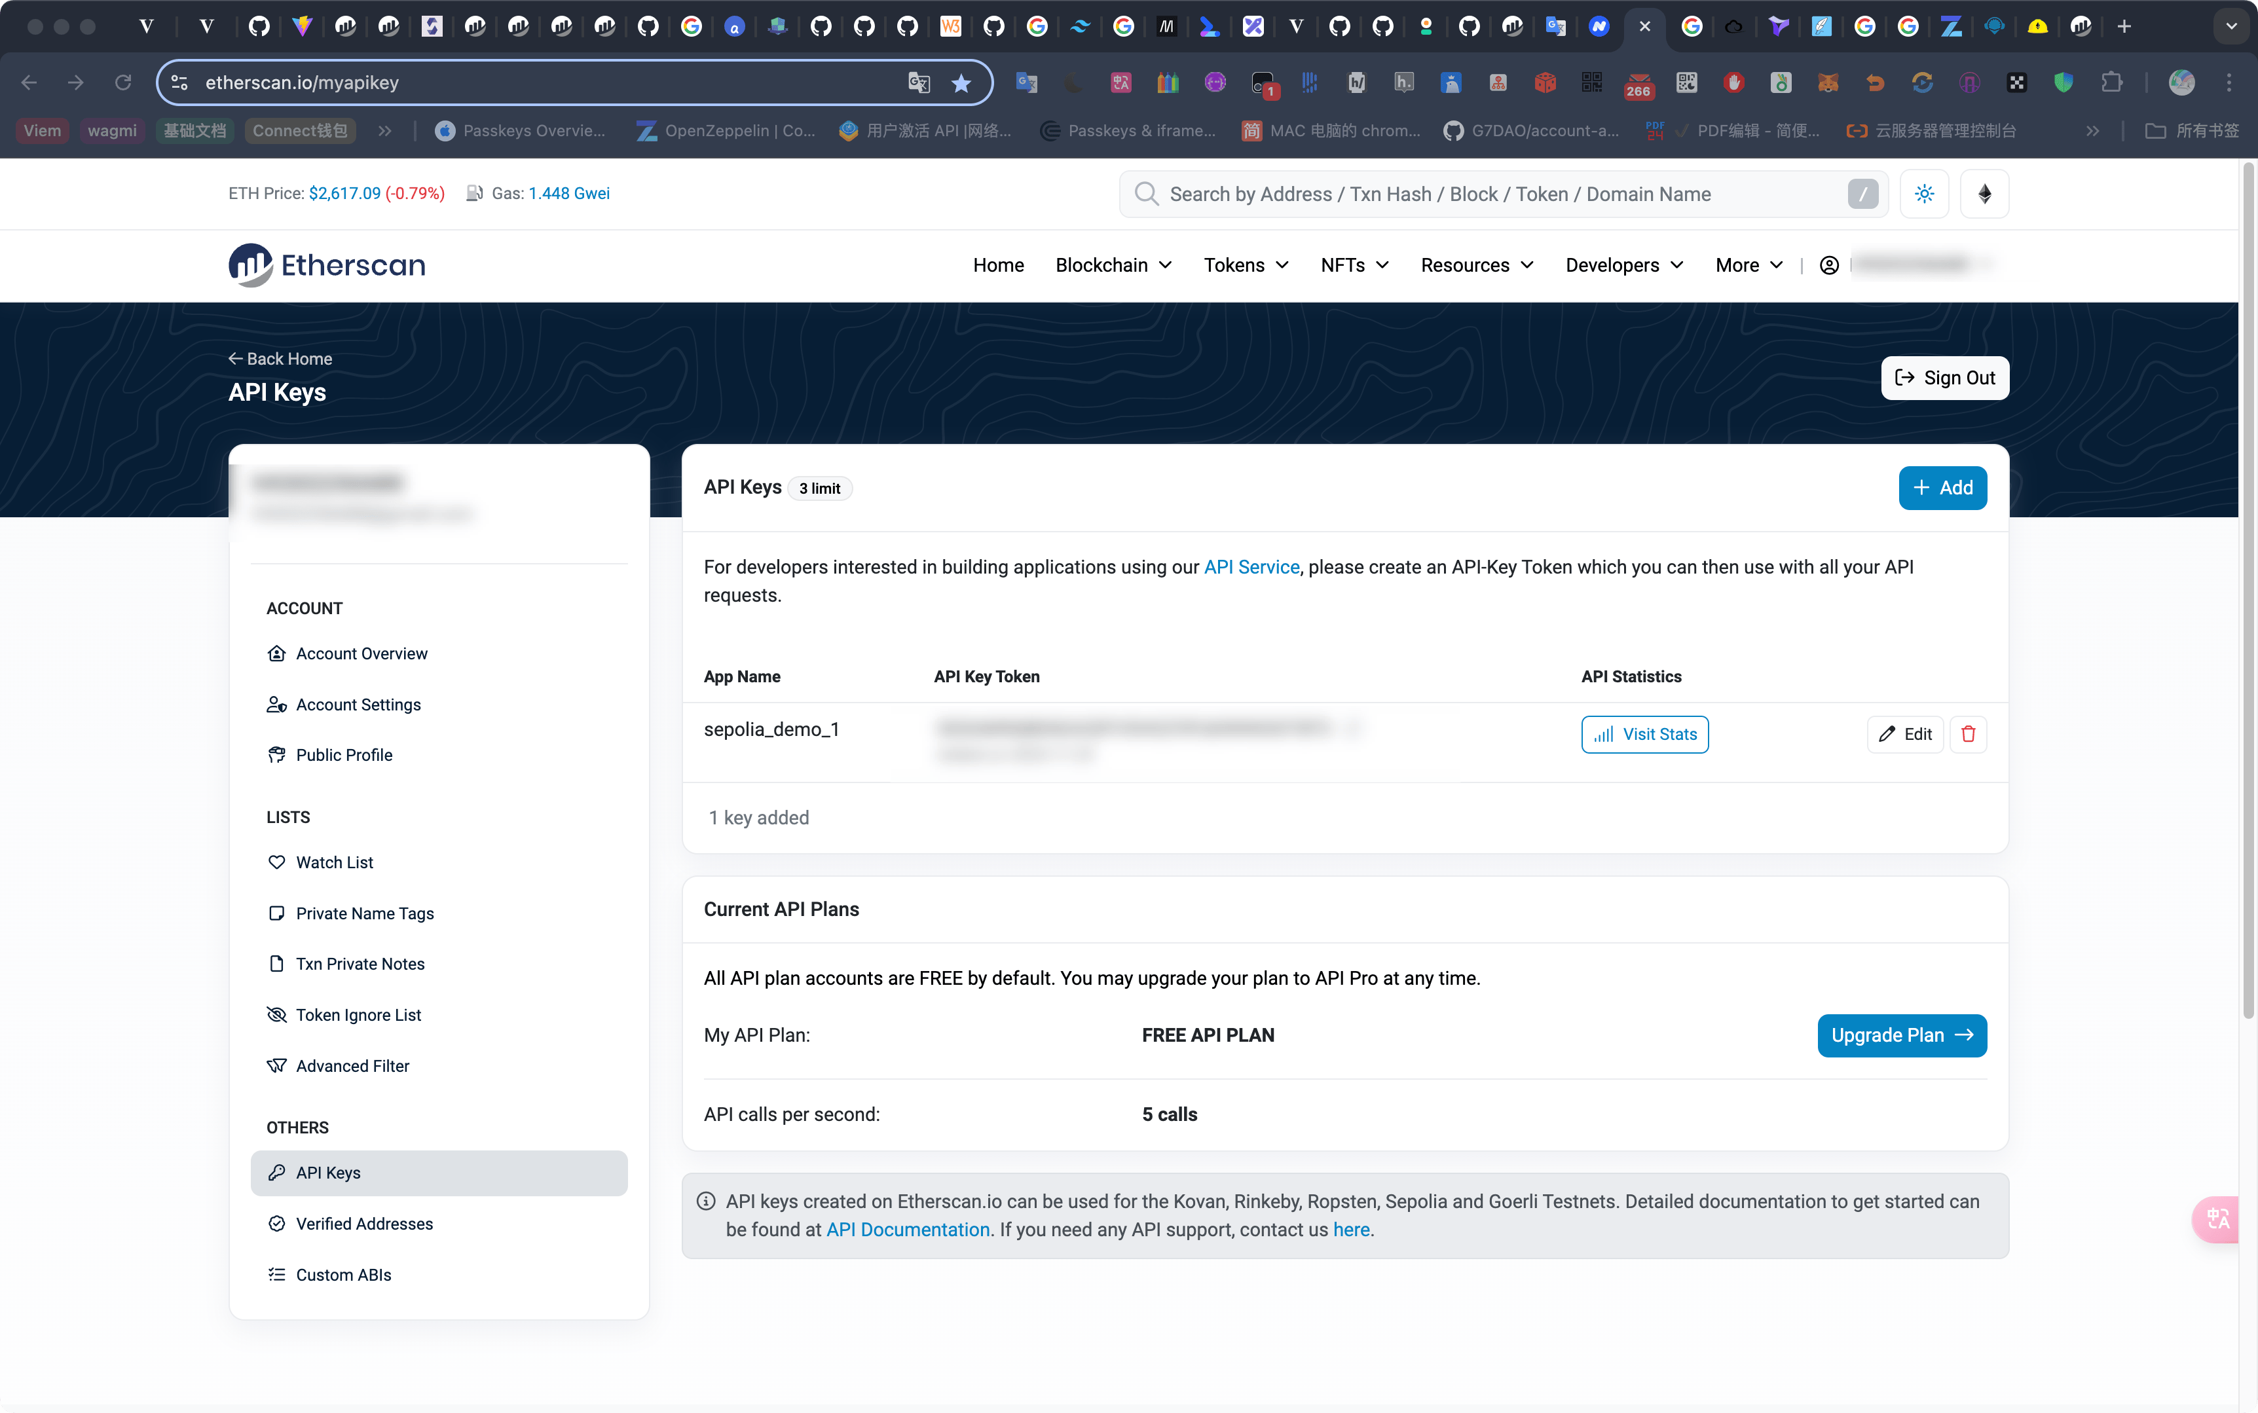Upgrade the API plan
This screenshot has width=2258, height=1413.
coord(1902,1035)
